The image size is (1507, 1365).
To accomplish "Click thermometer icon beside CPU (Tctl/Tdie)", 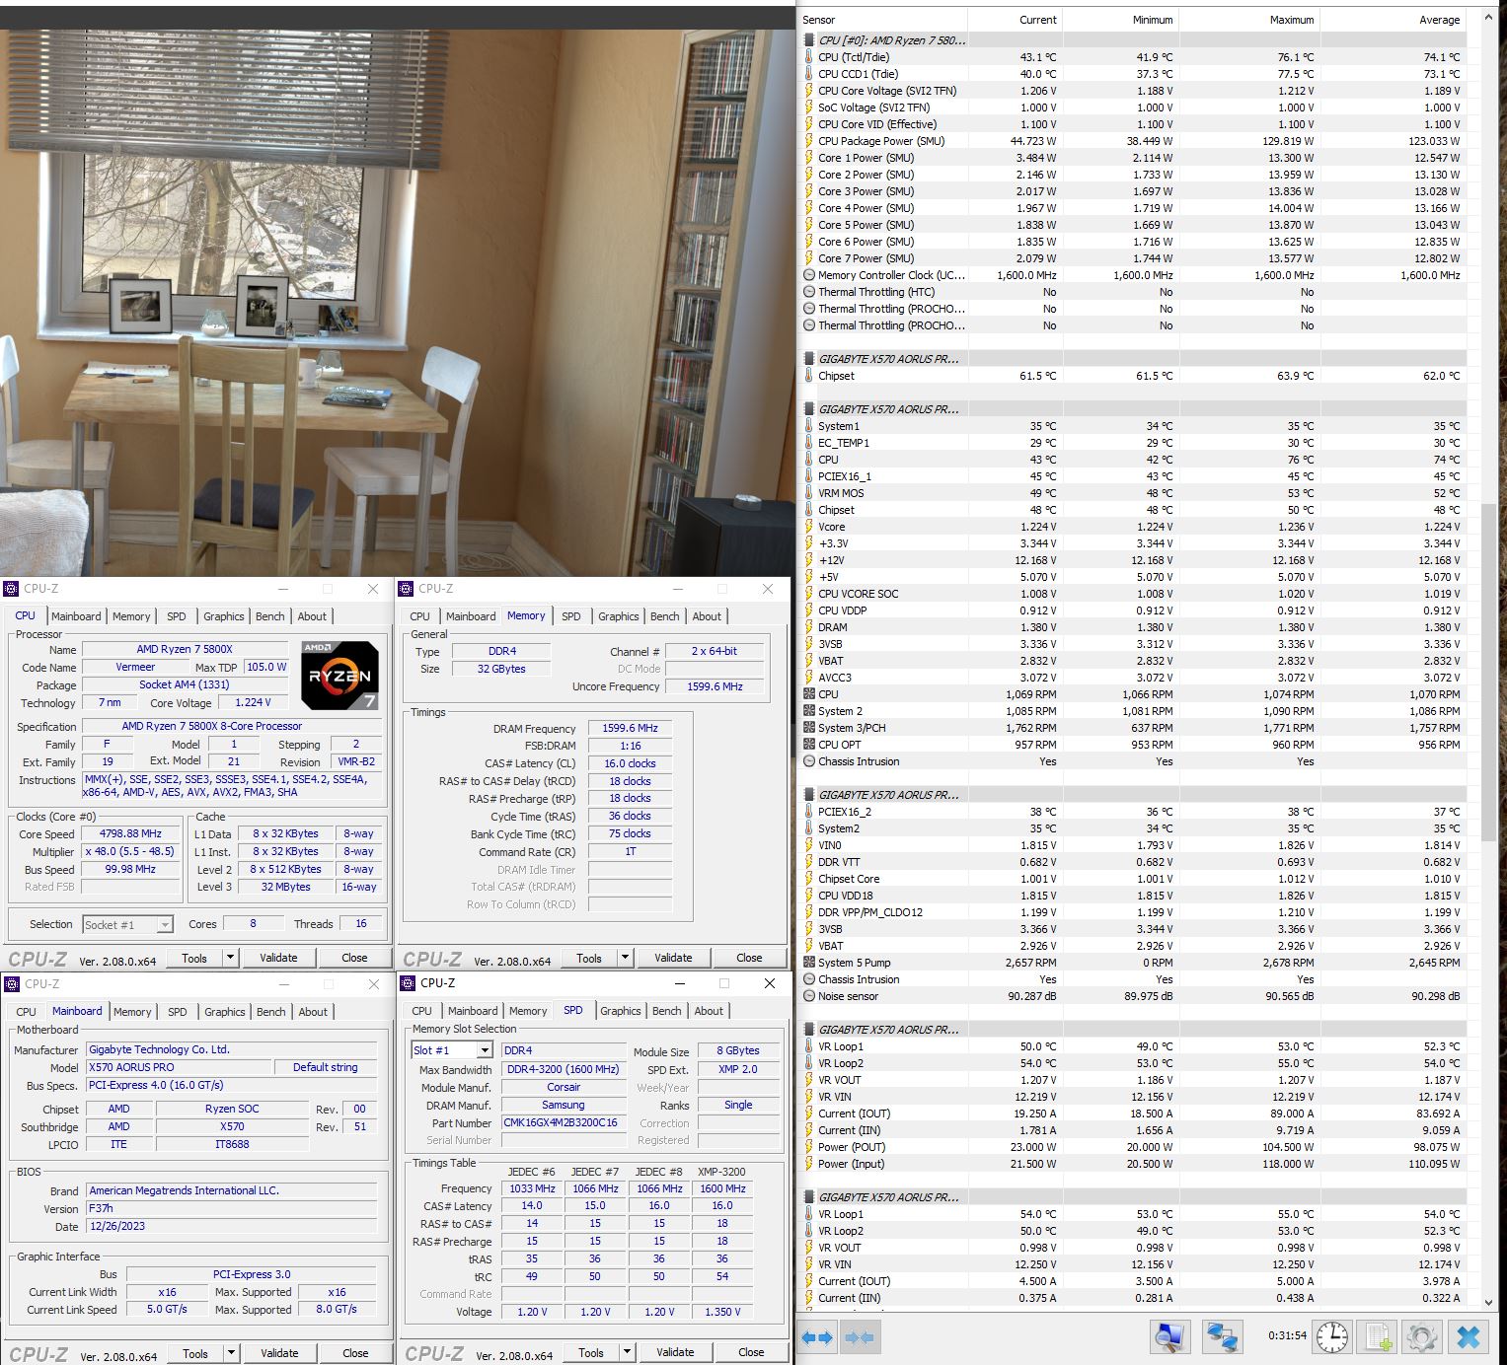I will point(809,57).
